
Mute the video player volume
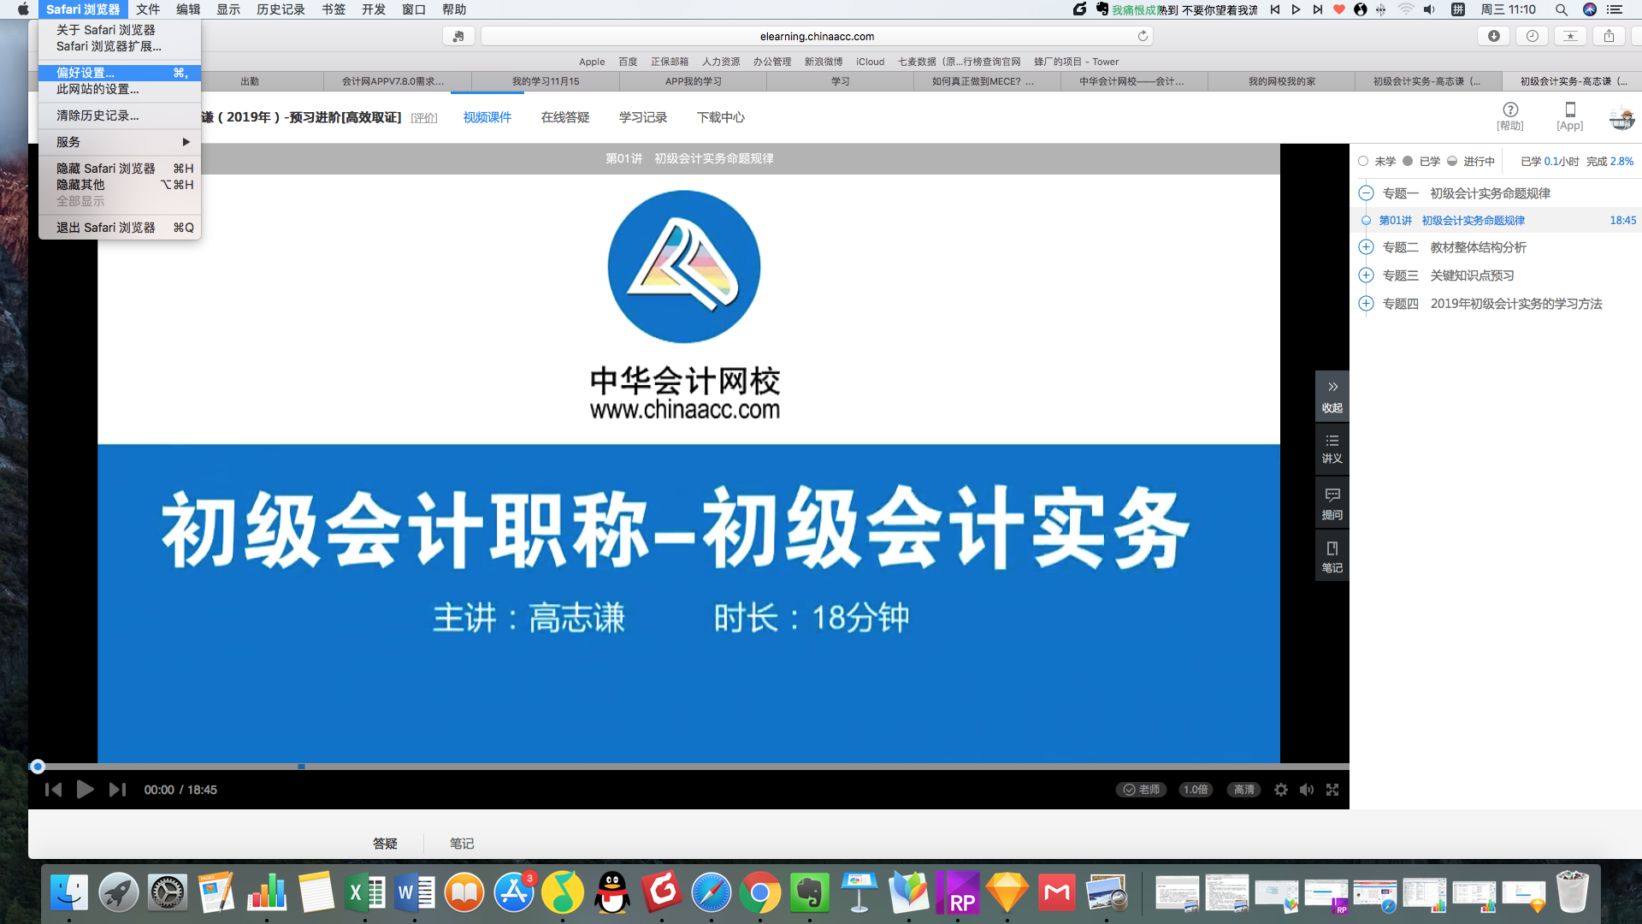pos(1306,790)
